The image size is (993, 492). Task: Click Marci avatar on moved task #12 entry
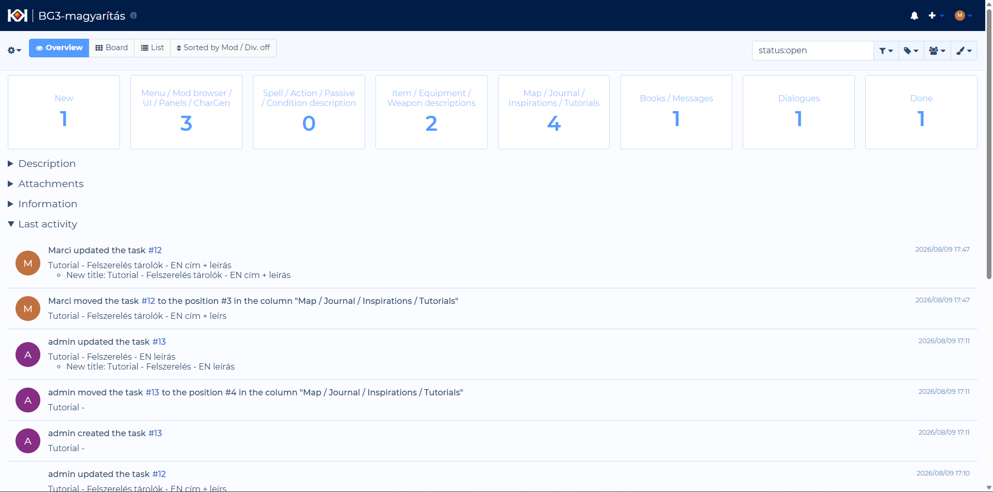[x=28, y=309]
